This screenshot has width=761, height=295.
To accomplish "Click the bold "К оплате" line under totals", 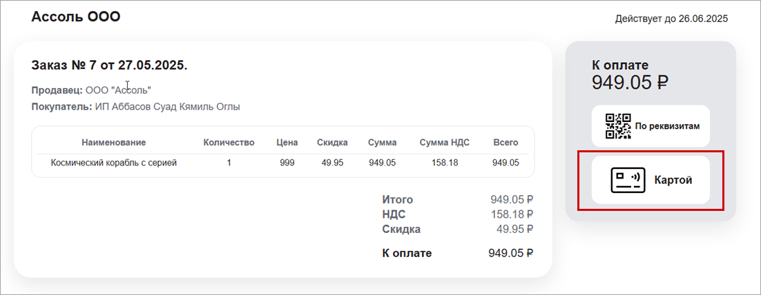I will point(407,253).
